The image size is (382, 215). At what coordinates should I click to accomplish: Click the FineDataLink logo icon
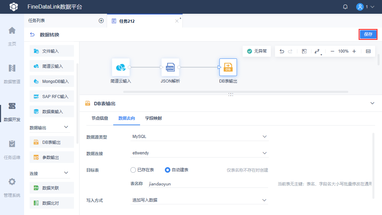pyautogui.click(x=14, y=7)
